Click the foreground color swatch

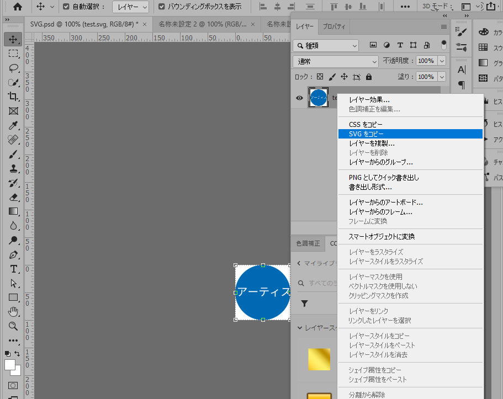[9, 365]
